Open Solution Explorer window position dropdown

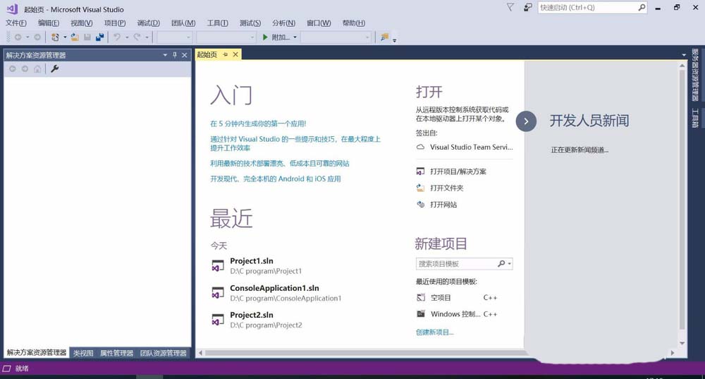165,55
